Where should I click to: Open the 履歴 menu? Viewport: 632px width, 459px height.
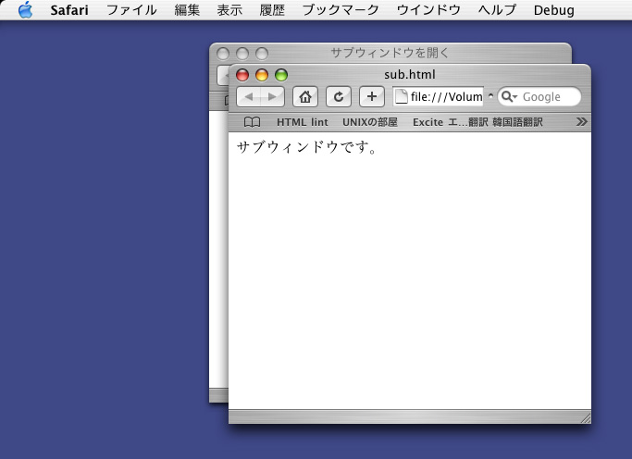pos(272,10)
